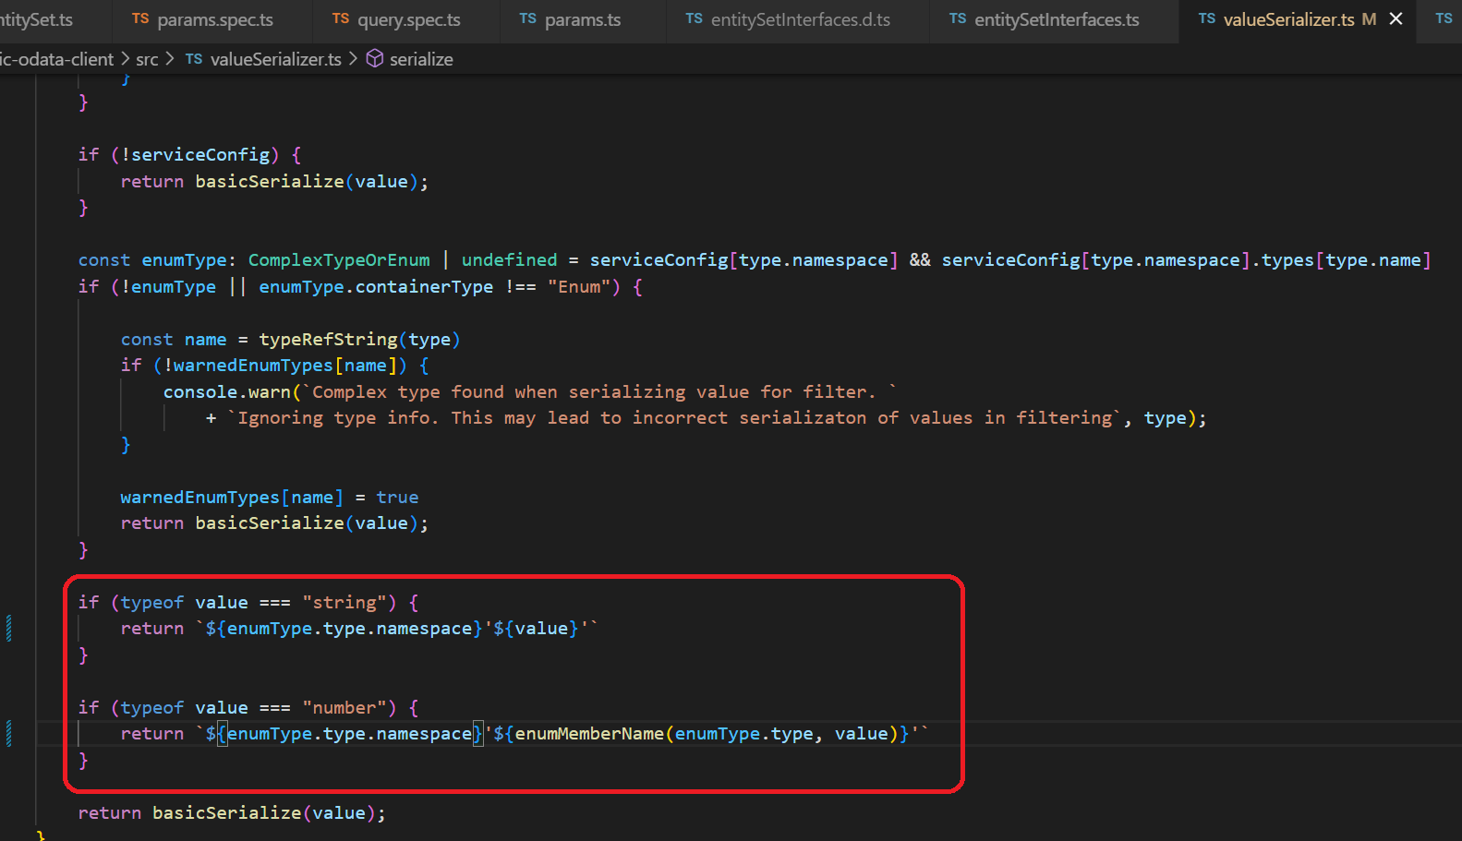1462x841 pixels.
Task: Click the '"number"' literal in typeof check
Action: click(x=344, y=708)
